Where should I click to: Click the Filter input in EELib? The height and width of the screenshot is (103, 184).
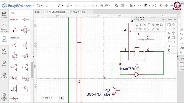pos(21,13)
